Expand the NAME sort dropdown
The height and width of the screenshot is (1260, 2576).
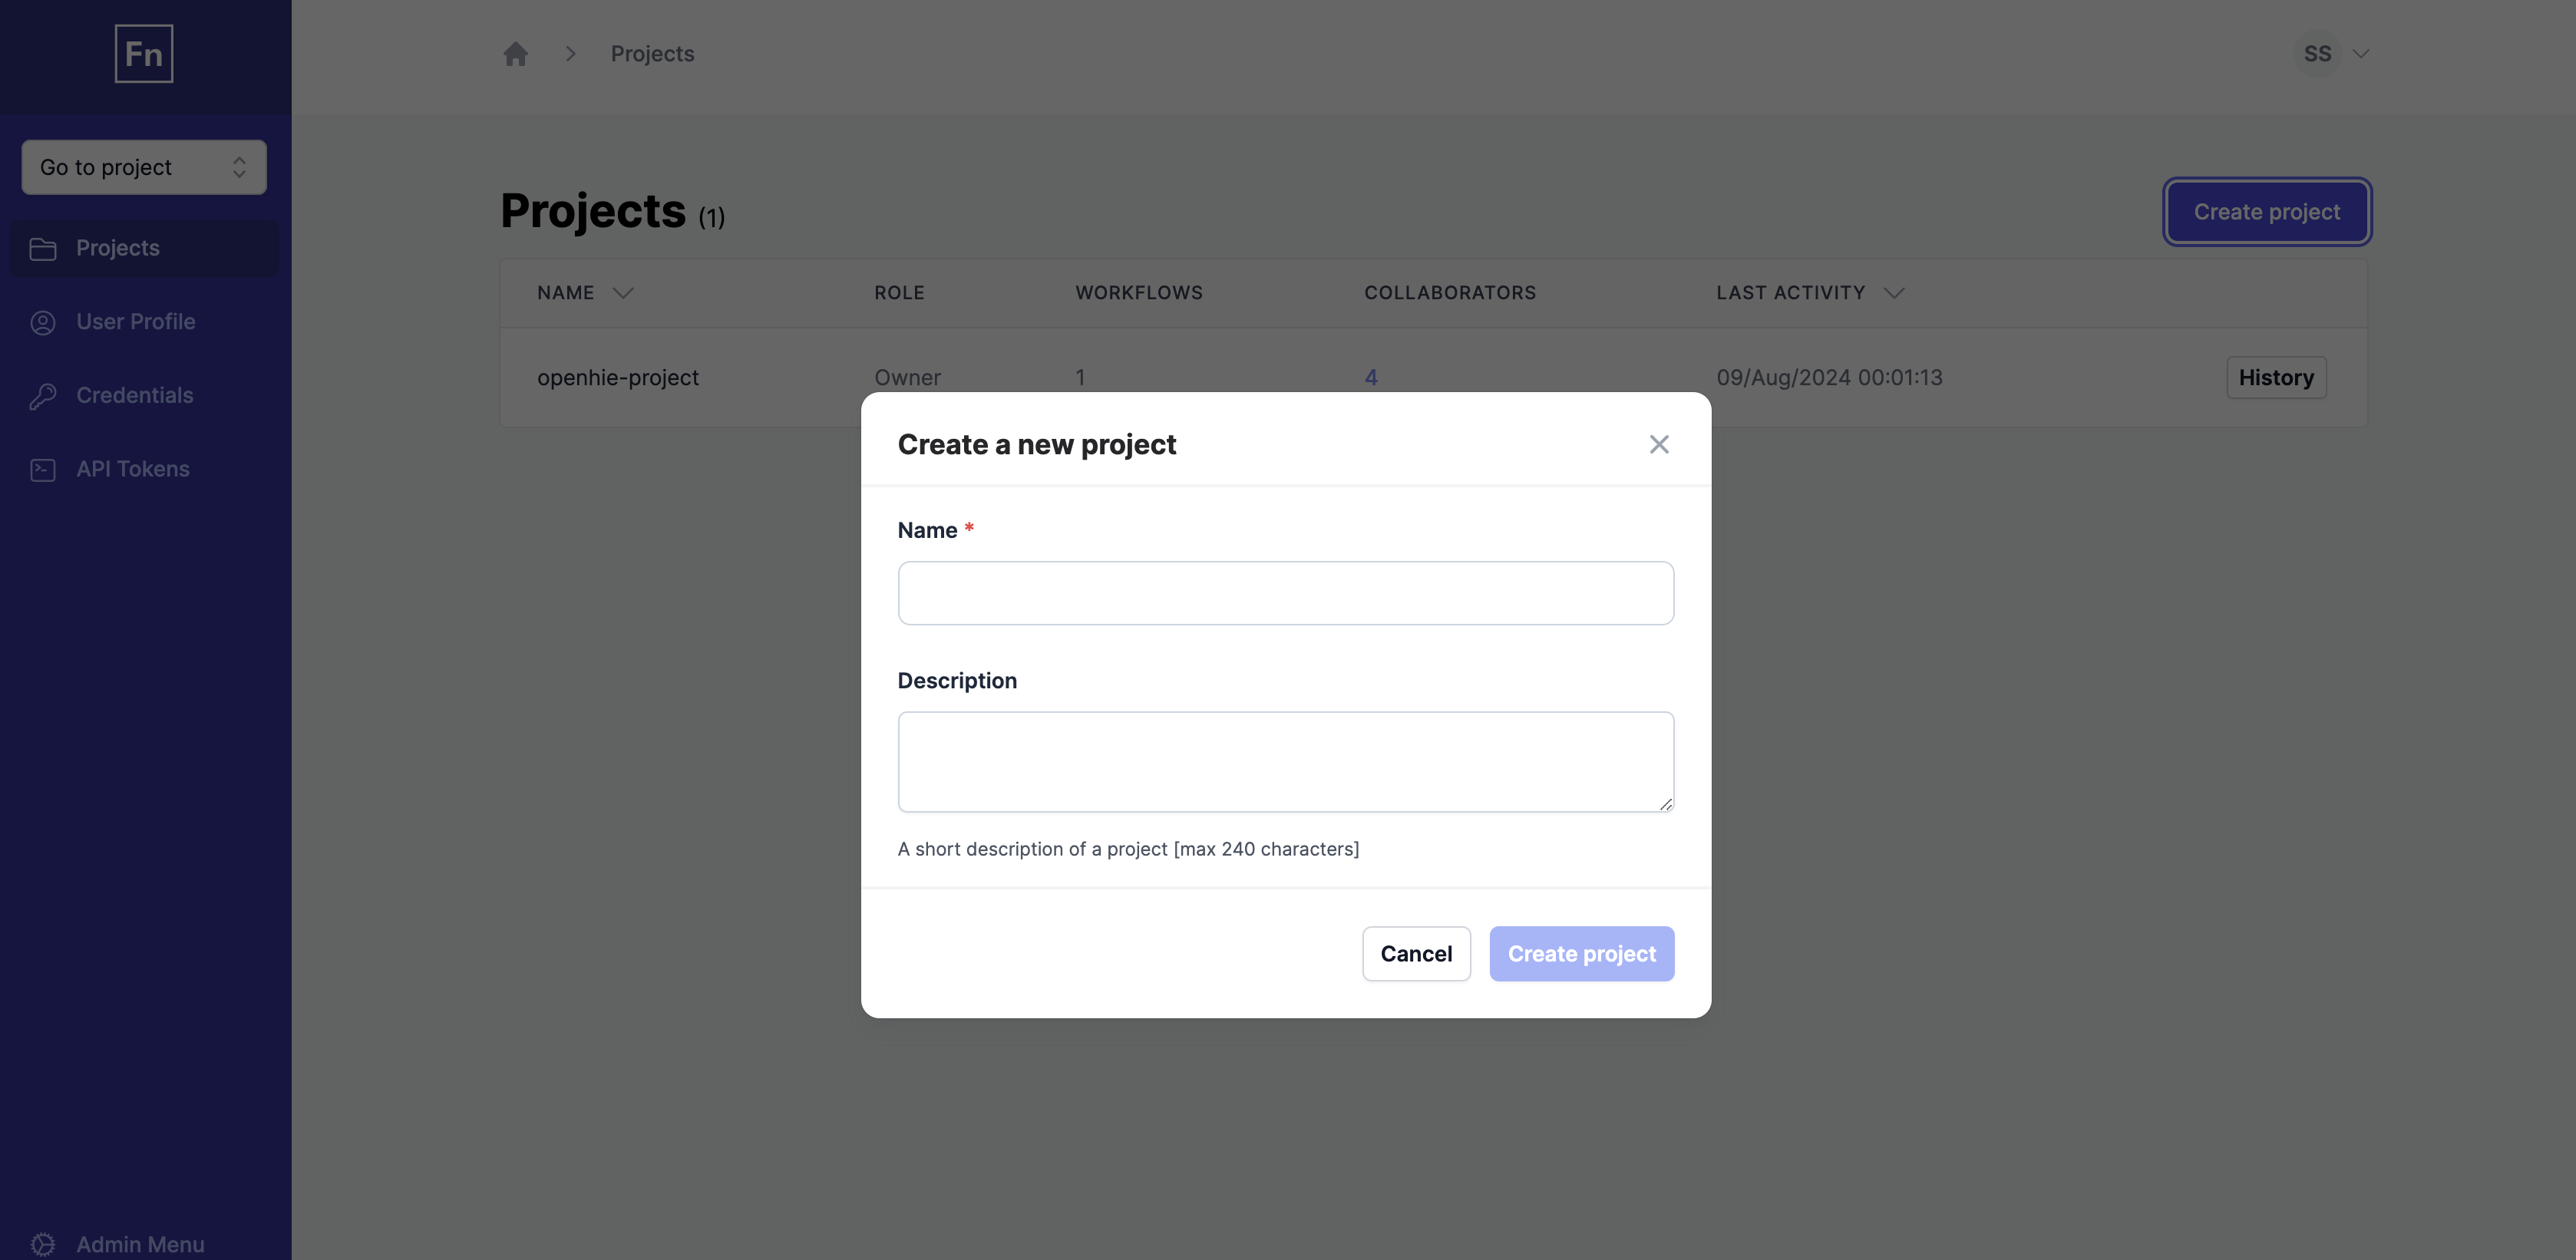point(623,292)
